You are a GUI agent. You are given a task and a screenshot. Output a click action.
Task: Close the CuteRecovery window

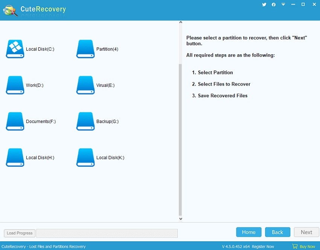coord(314,4)
